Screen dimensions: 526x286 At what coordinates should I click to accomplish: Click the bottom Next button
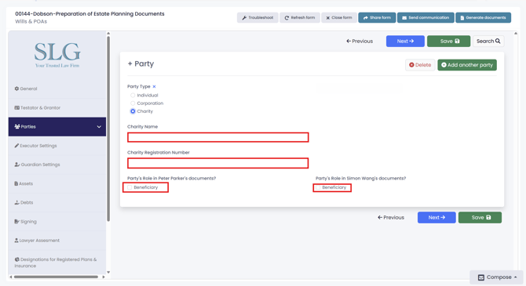point(437,218)
